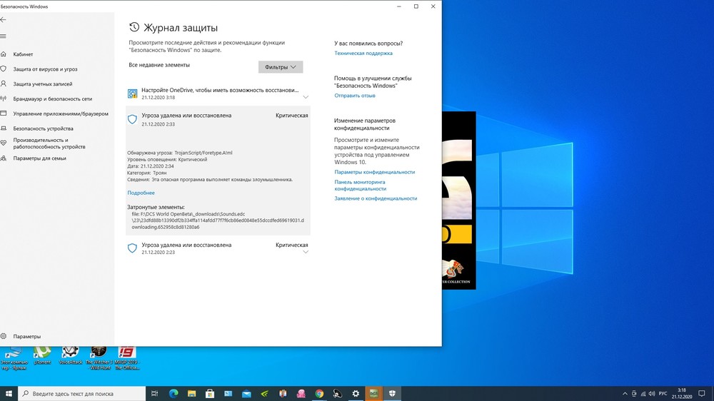Open the µTorrent desktop shortcut
The width and height of the screenshot is (714, 401).
click(42, 356)
